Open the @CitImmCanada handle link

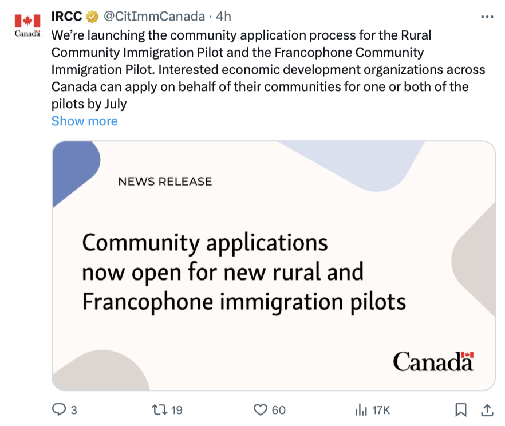point(154,17)
